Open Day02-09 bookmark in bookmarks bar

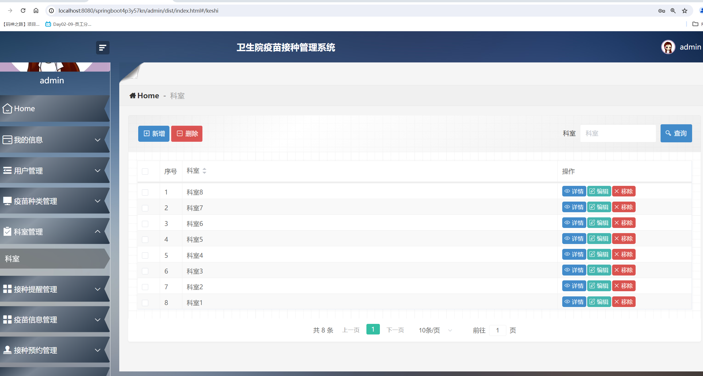[68, 24]
